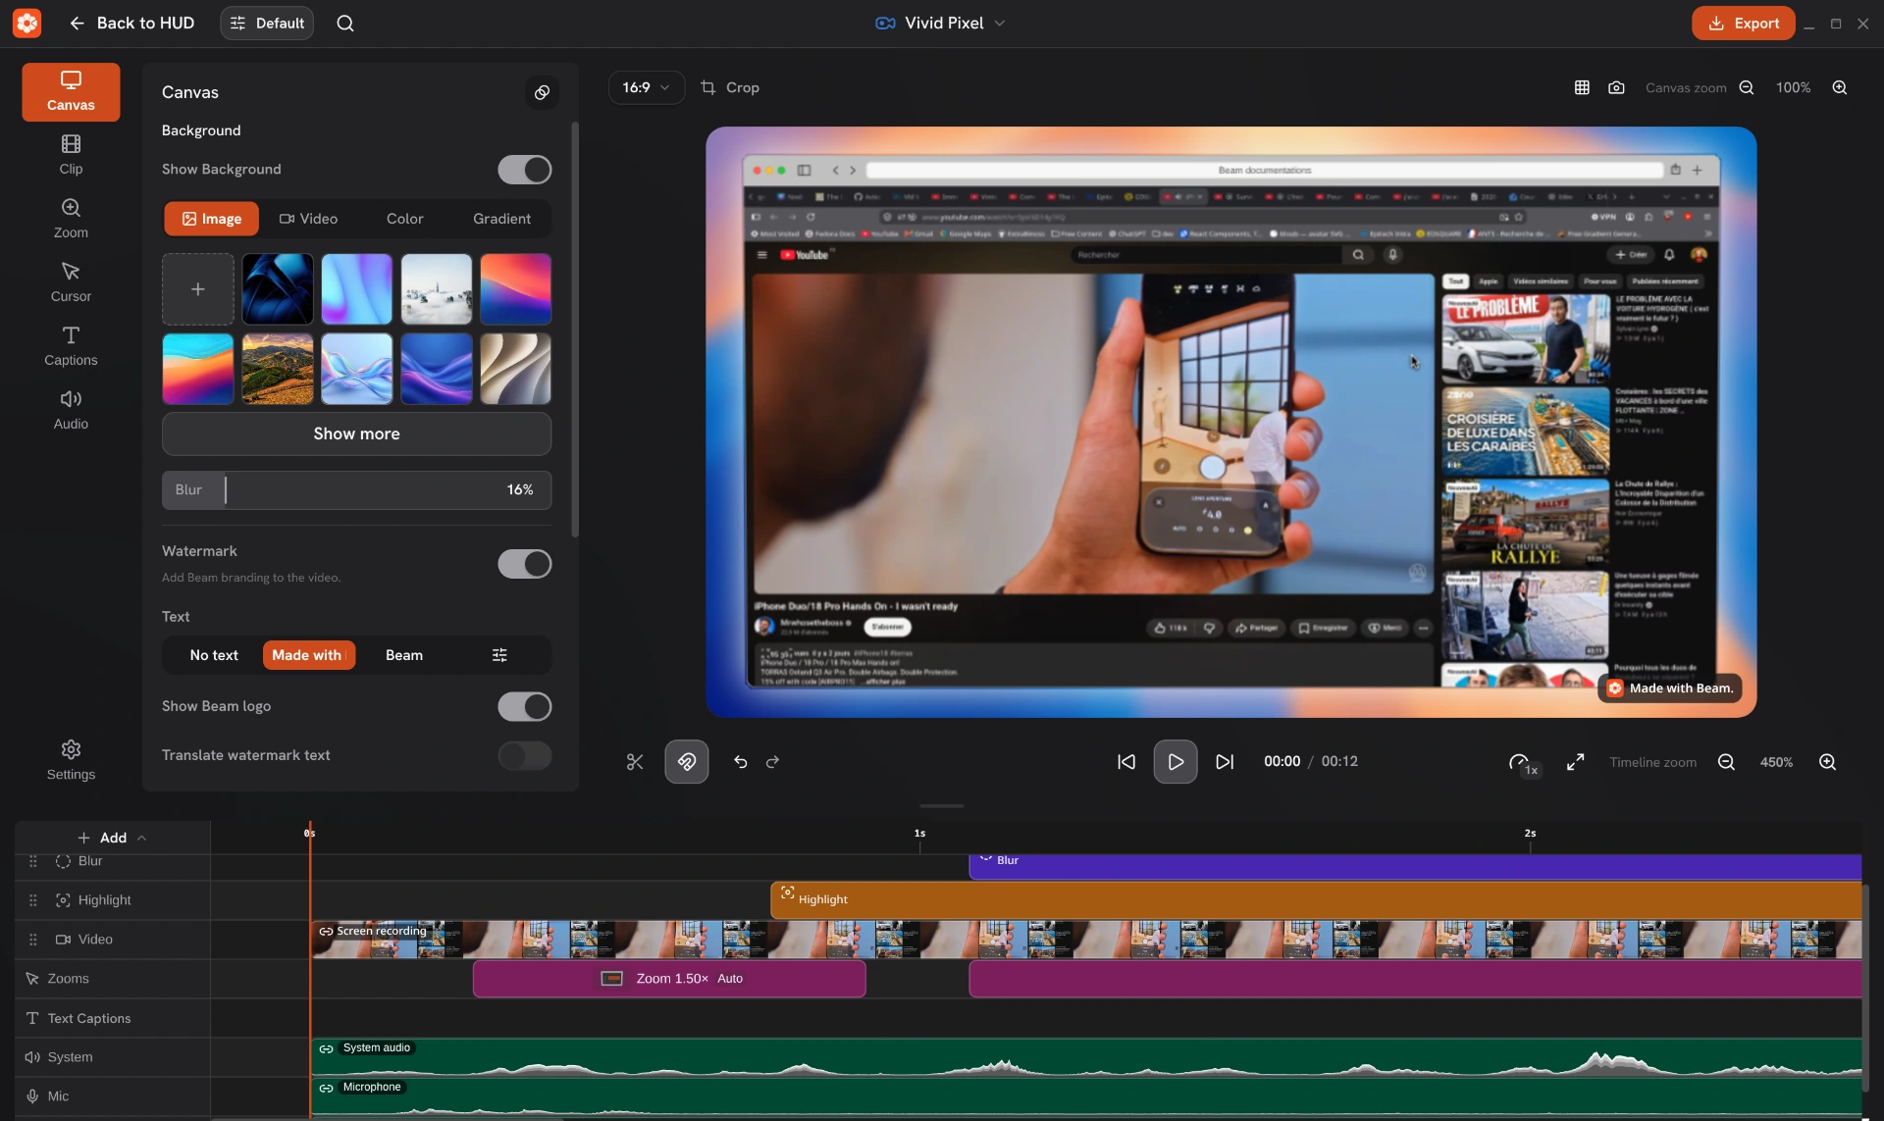Select the dark blue abstract background thumbnail
The image size is (1884, 1121).
[x=278, y=289]
